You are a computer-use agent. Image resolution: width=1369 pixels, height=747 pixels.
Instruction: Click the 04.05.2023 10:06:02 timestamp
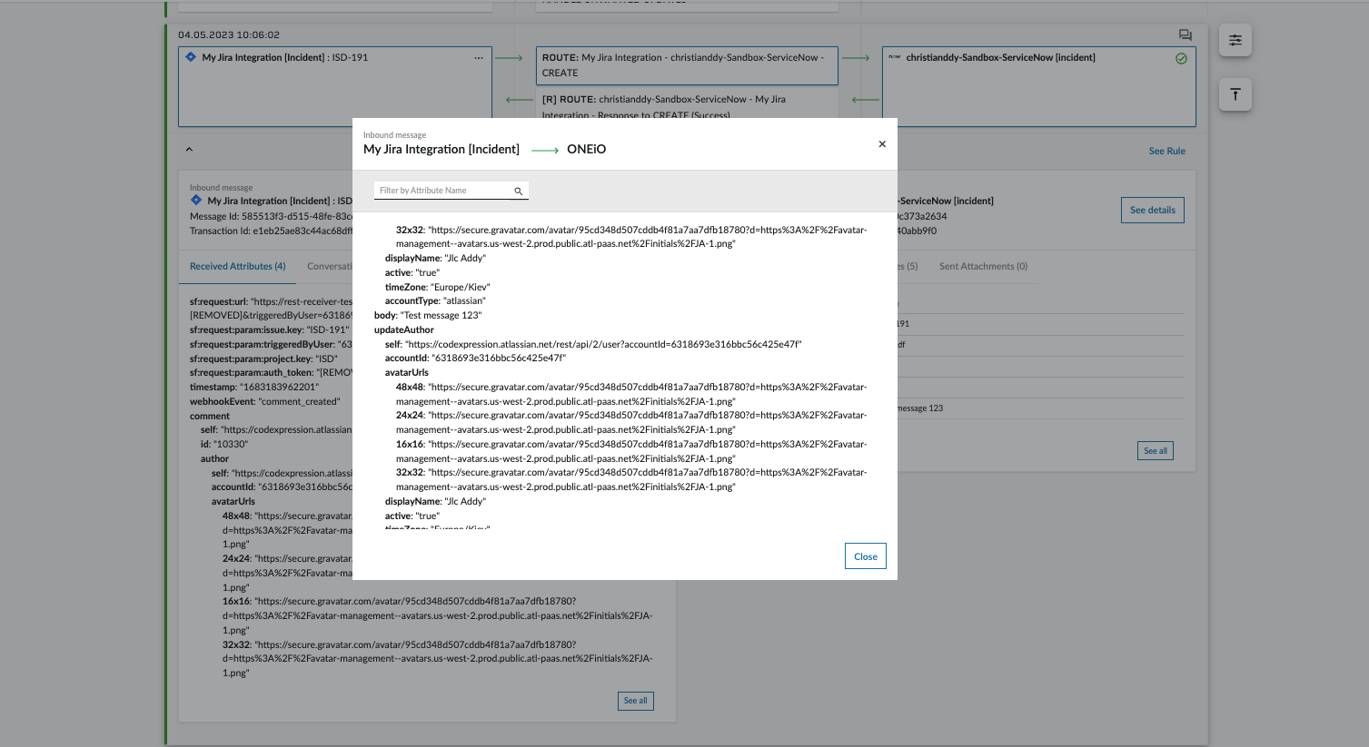tap(229, 34)
